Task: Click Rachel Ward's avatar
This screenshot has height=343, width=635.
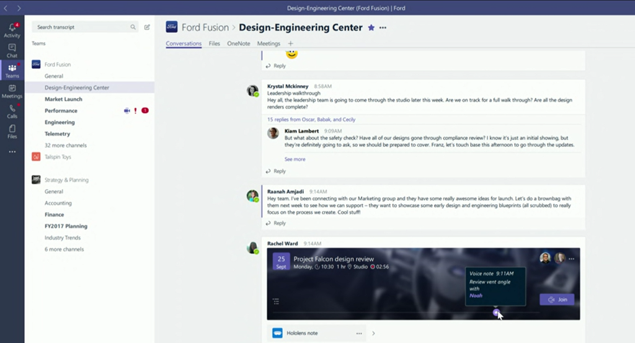Action: pos(253,248)
